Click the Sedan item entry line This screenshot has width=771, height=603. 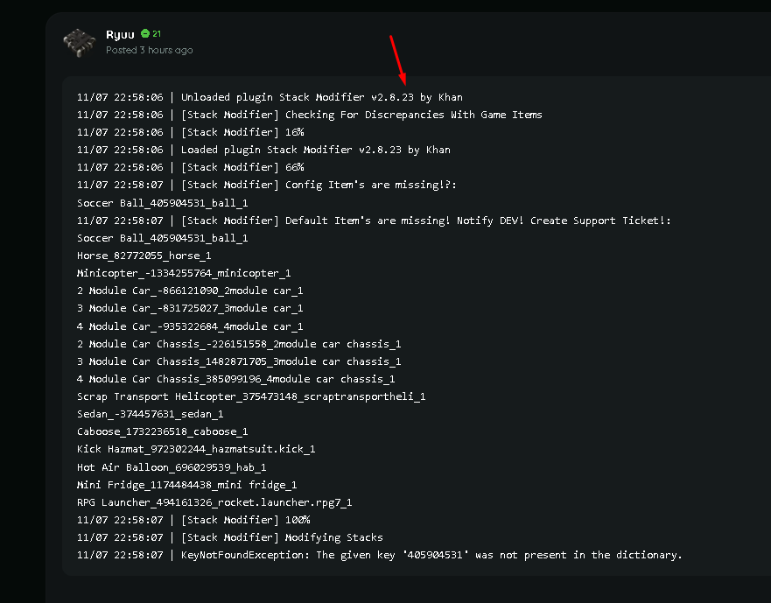click(x=150, y=414)
